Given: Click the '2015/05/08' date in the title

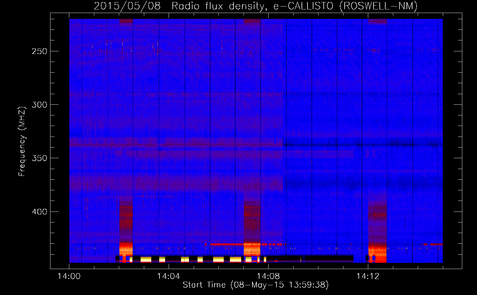Looking at the screenshot, I should click(127, 6).
